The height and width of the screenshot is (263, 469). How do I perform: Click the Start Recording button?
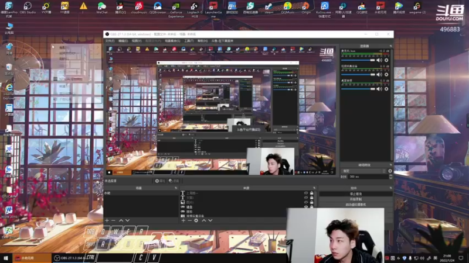(356, 199)
